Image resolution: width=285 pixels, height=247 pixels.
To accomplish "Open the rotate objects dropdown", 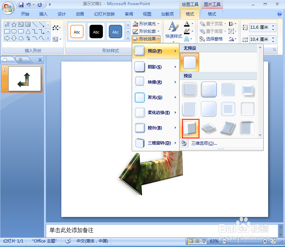I will (233, 39).
